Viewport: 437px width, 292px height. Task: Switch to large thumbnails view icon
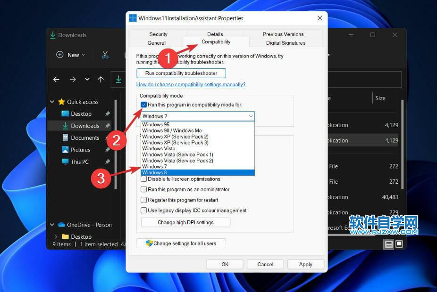399,244
